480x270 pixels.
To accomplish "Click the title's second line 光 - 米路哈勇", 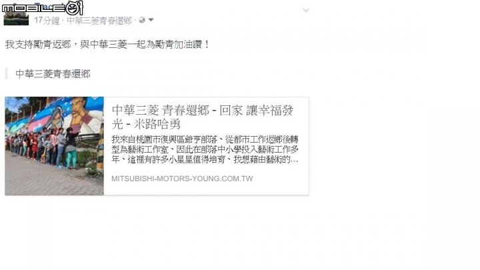I will pyautogui.click(x=146, y=124).
